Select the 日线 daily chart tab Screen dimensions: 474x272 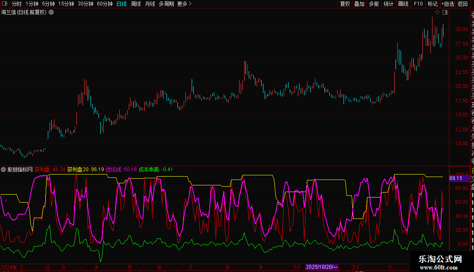(x=122, y=4)
